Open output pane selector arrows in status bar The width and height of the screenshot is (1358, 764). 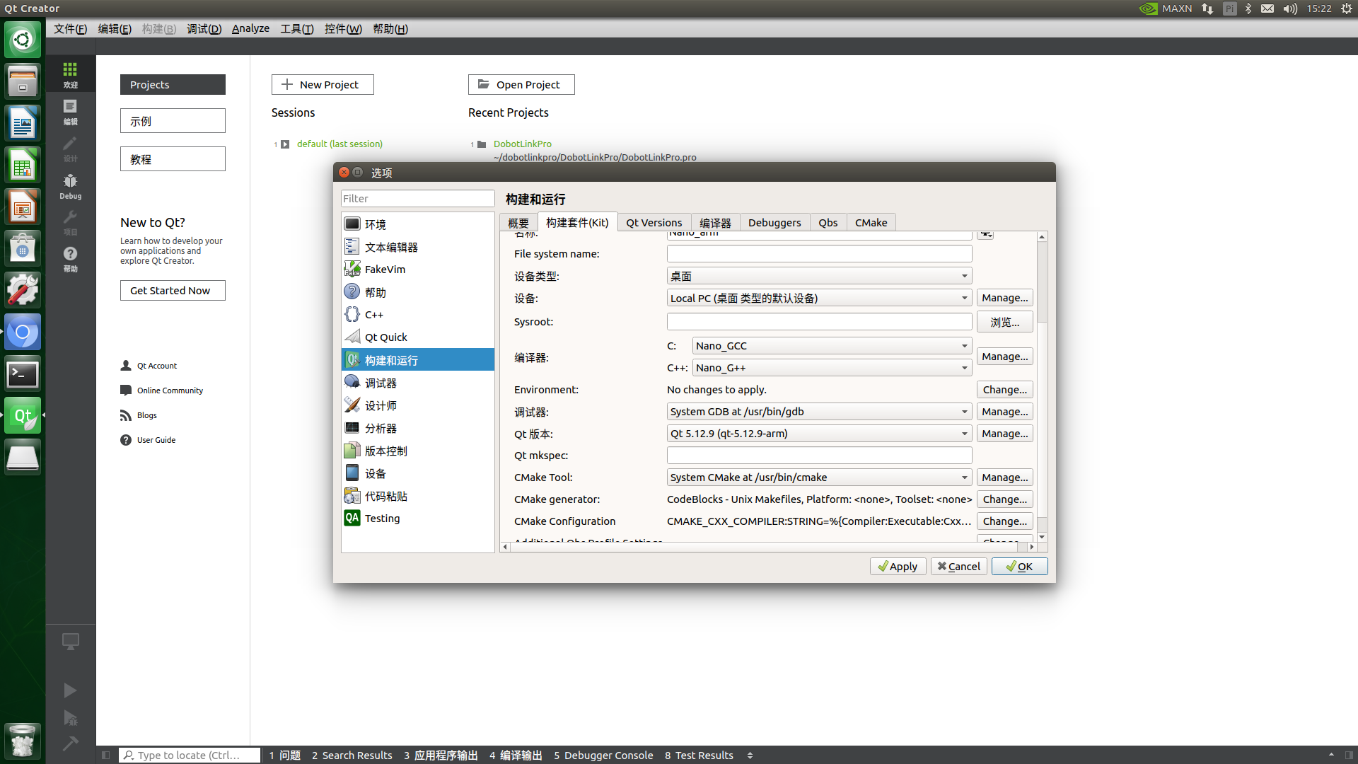coord(750,756)
